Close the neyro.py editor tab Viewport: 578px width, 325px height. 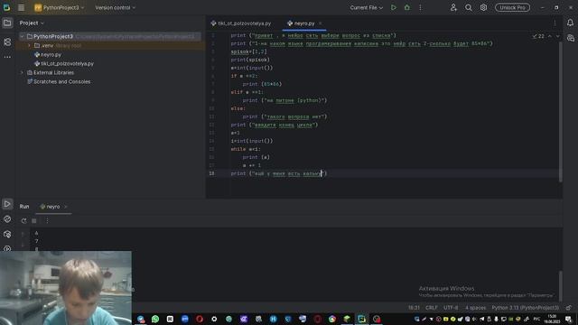click(x=320, y=23)
